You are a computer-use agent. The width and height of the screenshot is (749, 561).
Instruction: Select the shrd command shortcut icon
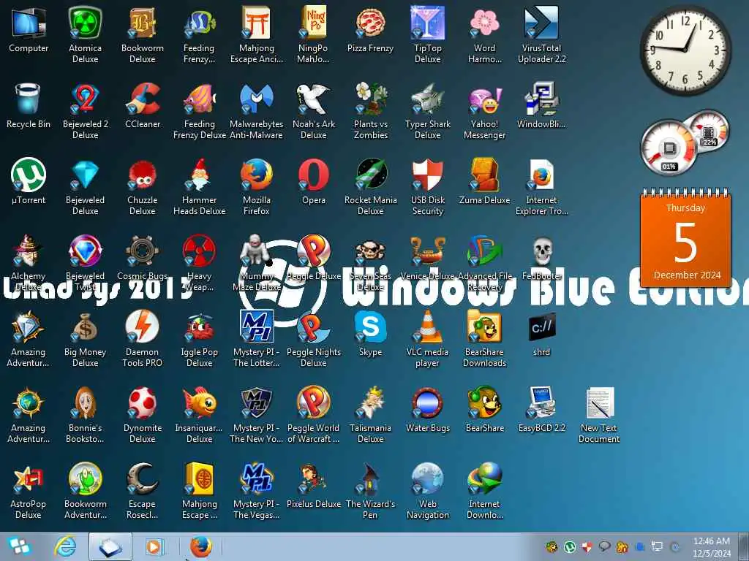542,327
